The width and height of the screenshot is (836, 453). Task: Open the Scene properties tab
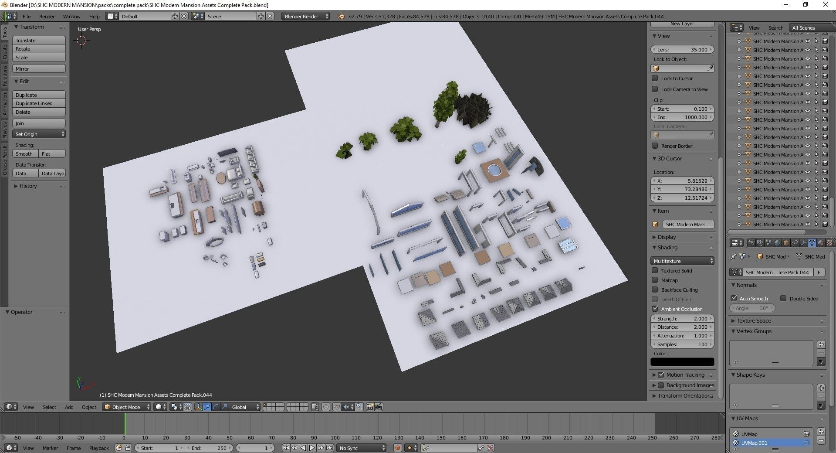[768, 243]
